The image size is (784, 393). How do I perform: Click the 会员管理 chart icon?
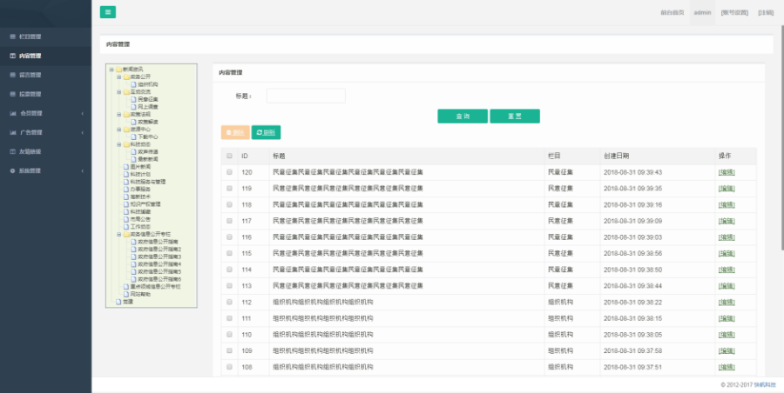coord(13,113)
